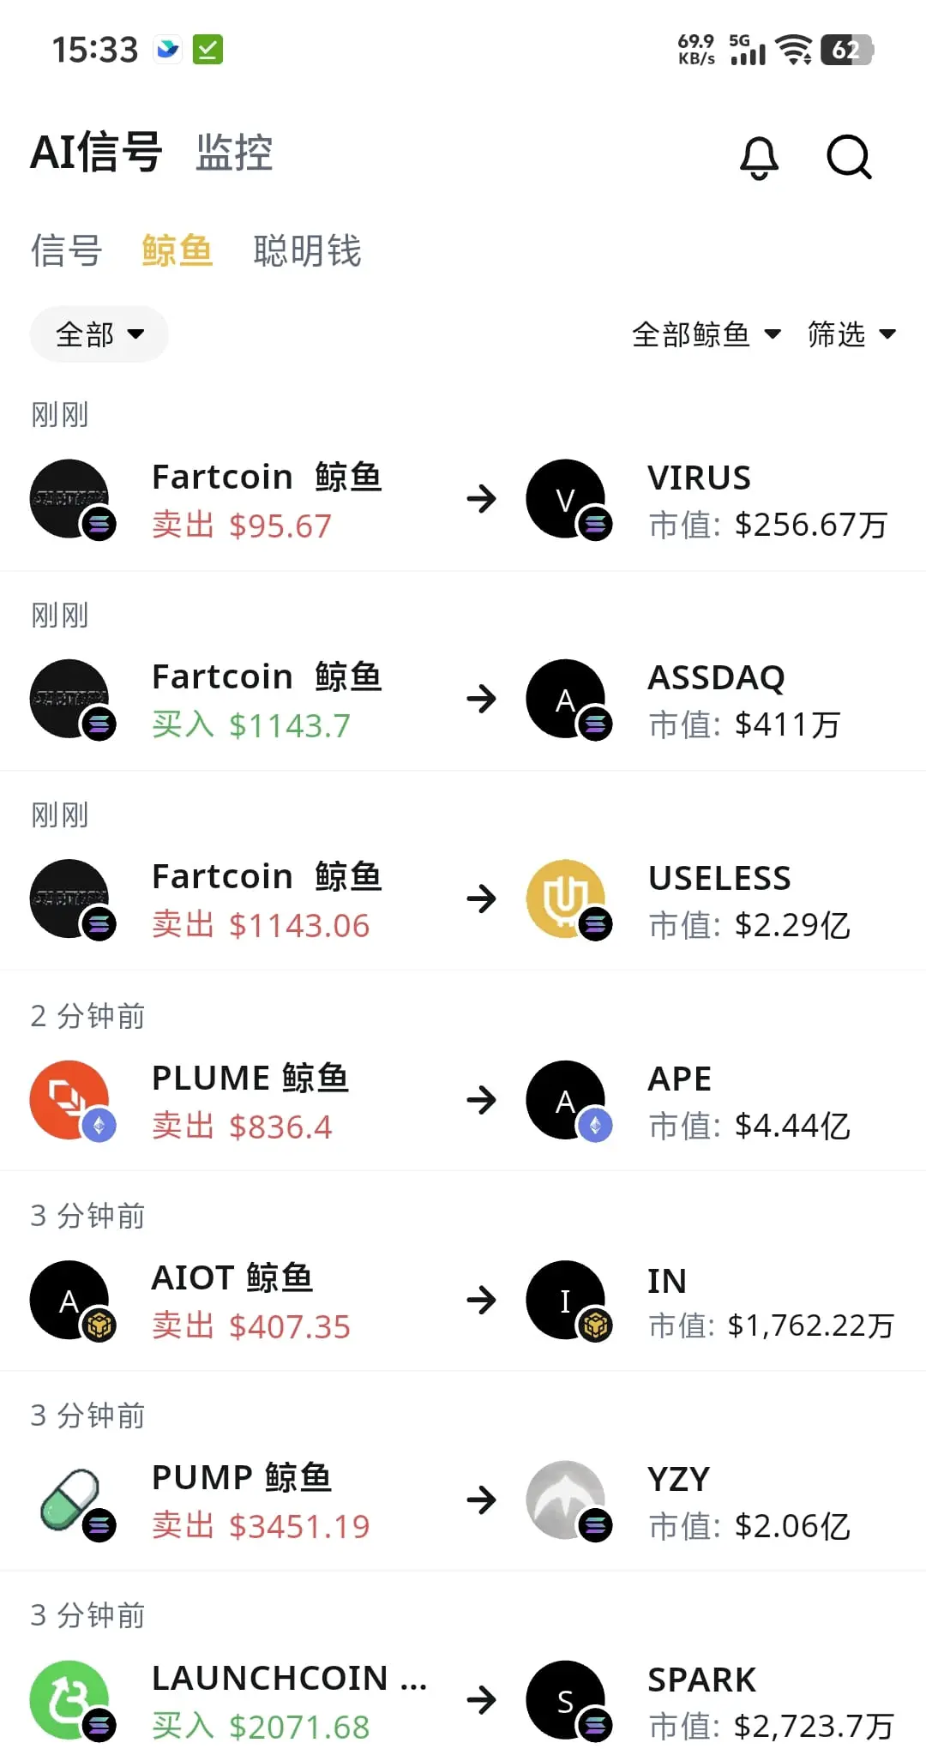
Task: Select the 信号 tab
Action: (x=67, y=250)
